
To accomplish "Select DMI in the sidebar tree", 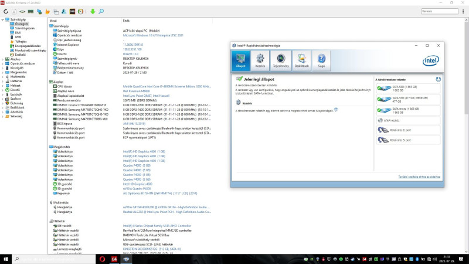I will (x=18, y=33).
